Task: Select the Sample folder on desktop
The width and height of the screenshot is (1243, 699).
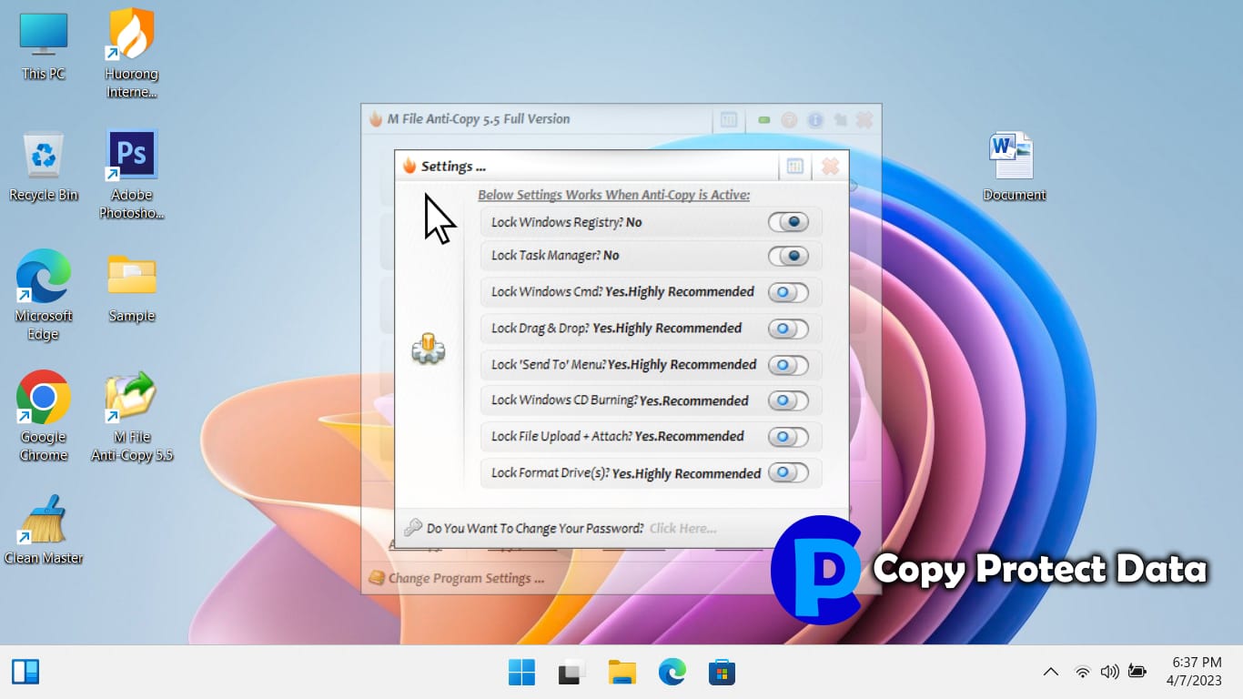Action: pyautogui.click(x=132, y=288)
